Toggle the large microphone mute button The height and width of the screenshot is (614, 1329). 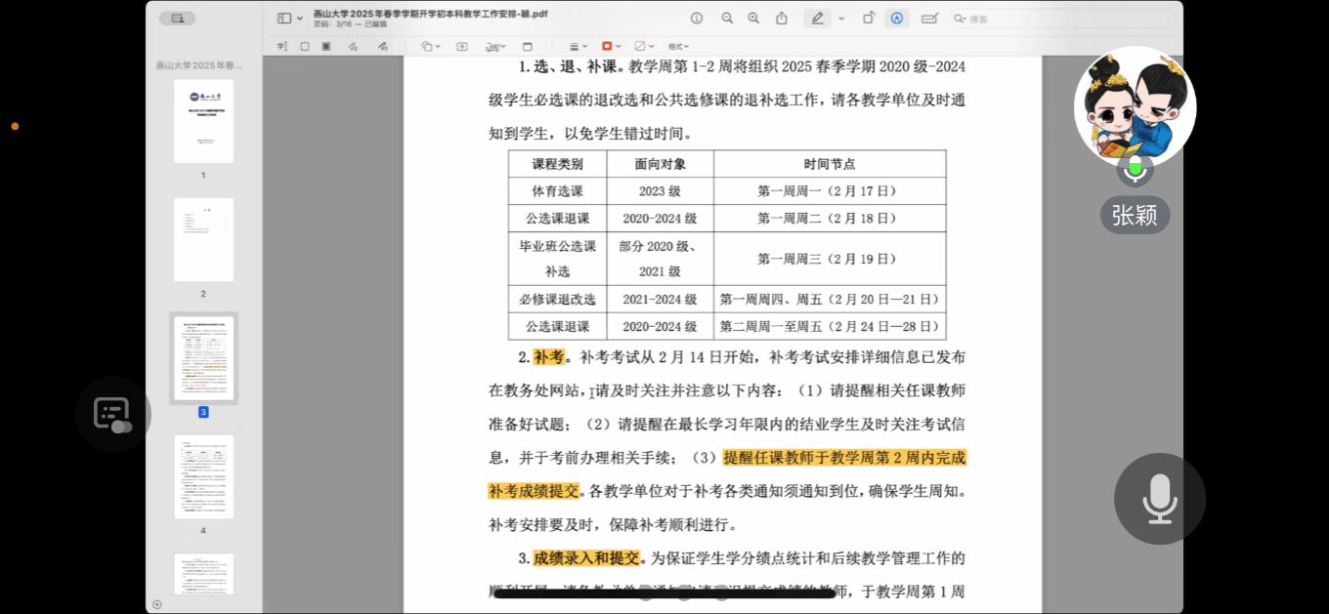[1160, 499]
